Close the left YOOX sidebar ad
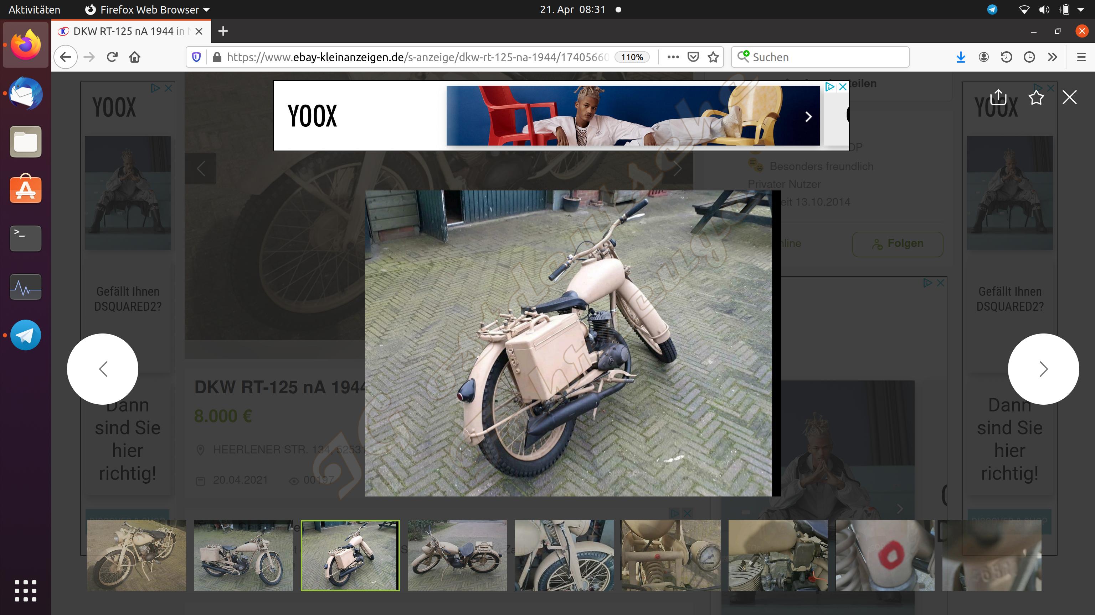Screen dimensions: 1095x615 [x=168, y=88]
